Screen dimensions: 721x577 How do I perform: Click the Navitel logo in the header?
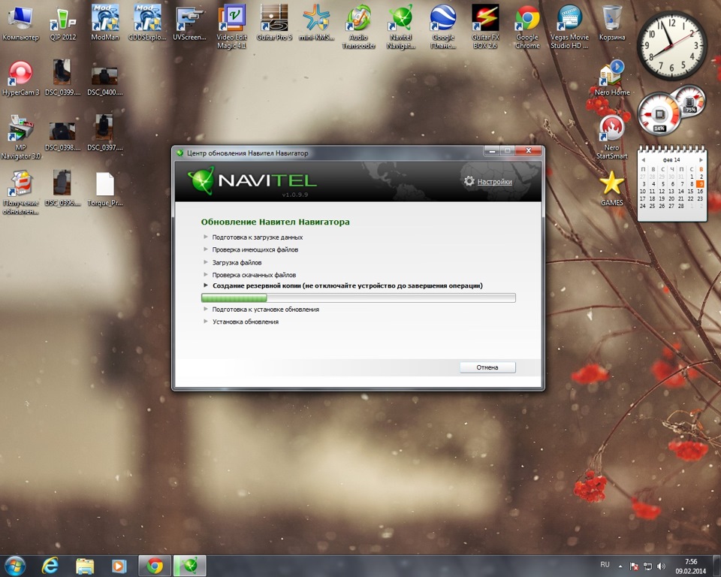[252, 180]
